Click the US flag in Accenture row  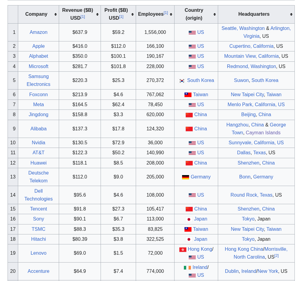(x=192, y=275)
